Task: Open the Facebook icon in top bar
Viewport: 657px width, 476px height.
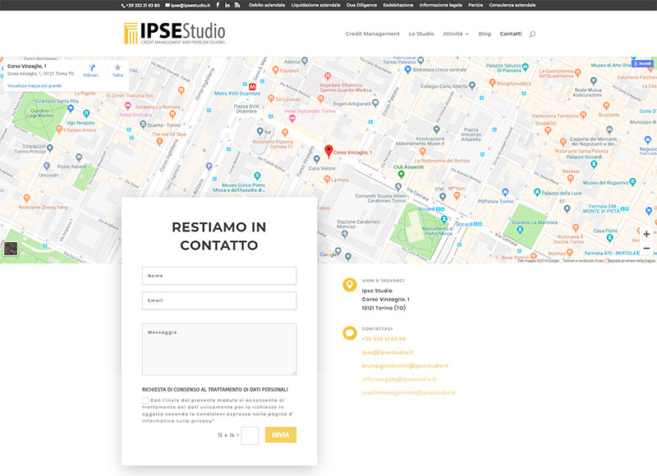Action: point(218,5)
